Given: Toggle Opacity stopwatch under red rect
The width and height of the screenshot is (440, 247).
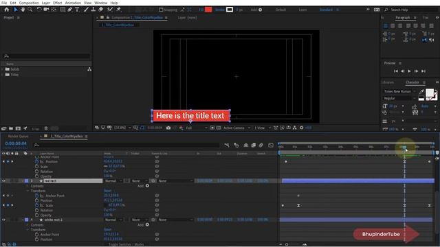Looking at the screenshot, I should tap(36, 215).
